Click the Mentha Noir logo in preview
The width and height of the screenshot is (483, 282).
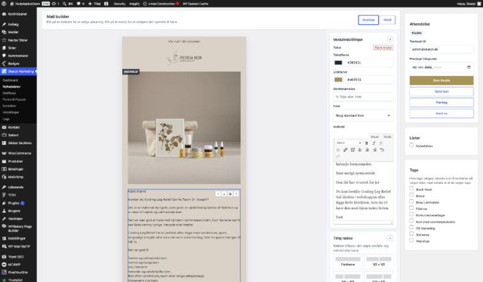click(x=184, y=58)
